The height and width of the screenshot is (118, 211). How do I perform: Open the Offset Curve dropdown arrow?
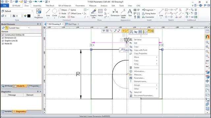[x=82, y=13]
